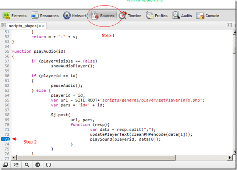Click line number 58 in the gutter

7,66
